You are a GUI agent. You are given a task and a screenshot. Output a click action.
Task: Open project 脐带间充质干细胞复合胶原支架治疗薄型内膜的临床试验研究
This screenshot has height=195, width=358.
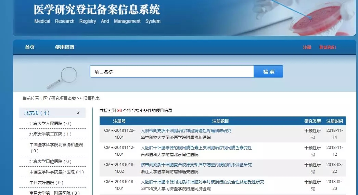(196, 165)
